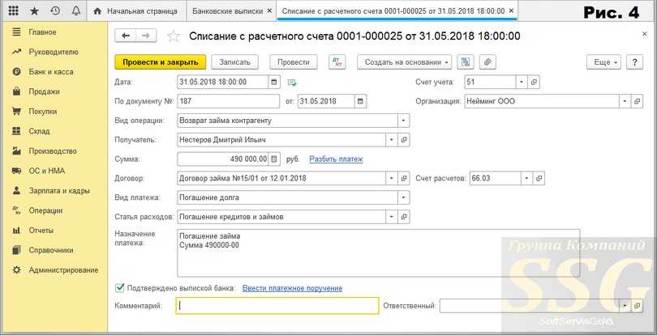Image resolution: width=657 pixels, height=335 pixels.
Task: Click the По документу № field 187
Action: pos(229,101)
